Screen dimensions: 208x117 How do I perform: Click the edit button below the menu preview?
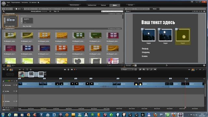pos(128,65)
